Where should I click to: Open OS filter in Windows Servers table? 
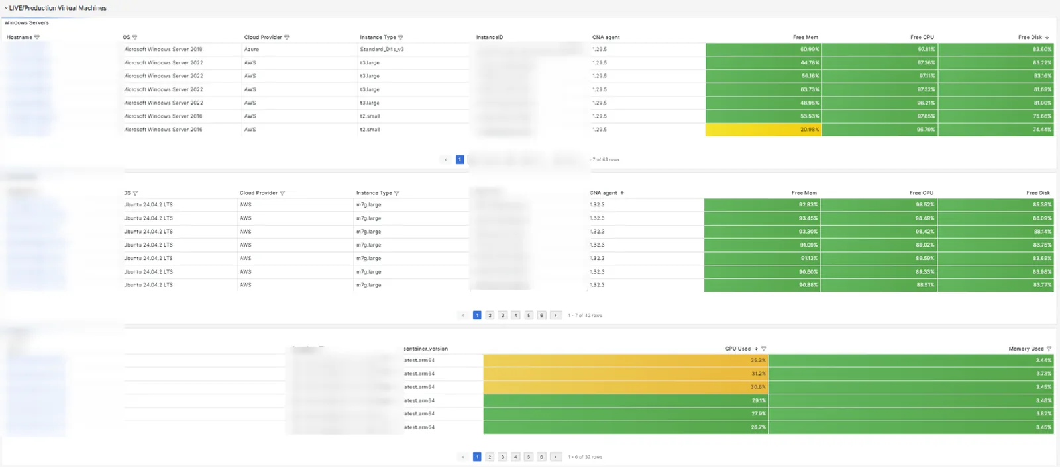(x=134, y=38)
